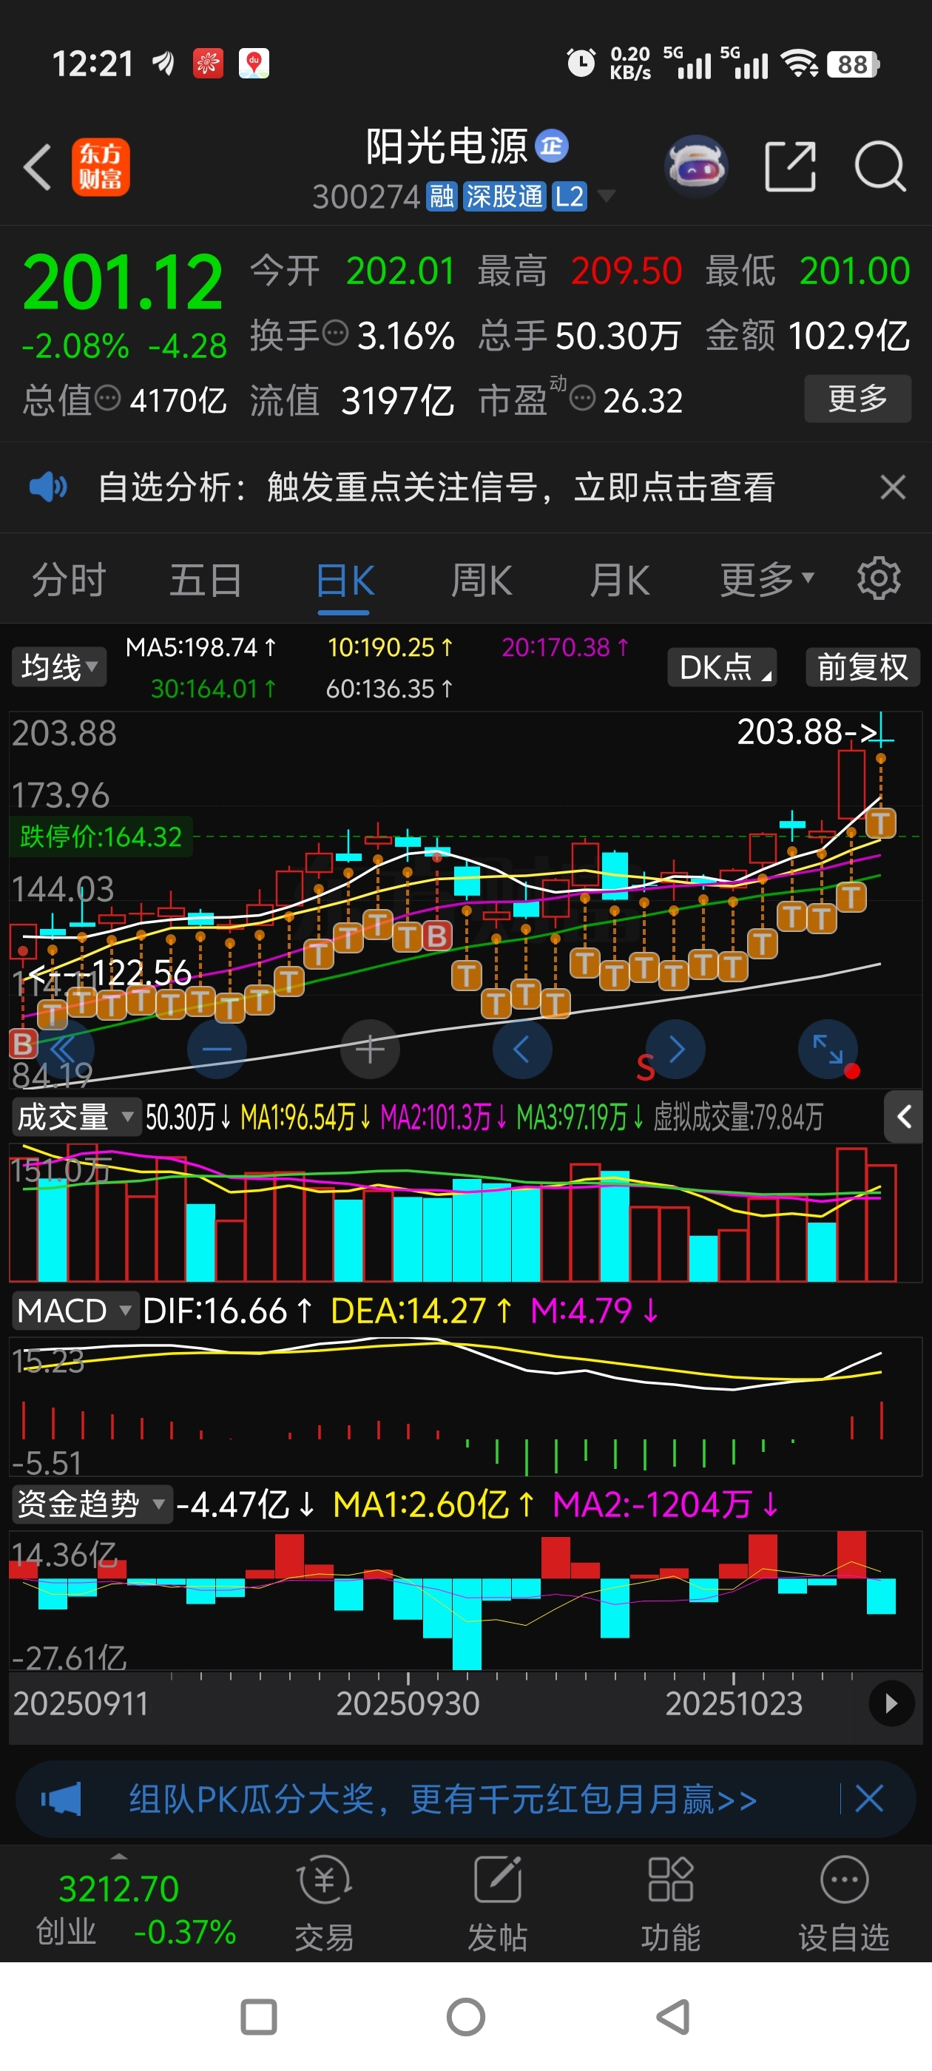Tap the blue speaker announcement icon
The image size is (932, 2071).
coord(48,487)
